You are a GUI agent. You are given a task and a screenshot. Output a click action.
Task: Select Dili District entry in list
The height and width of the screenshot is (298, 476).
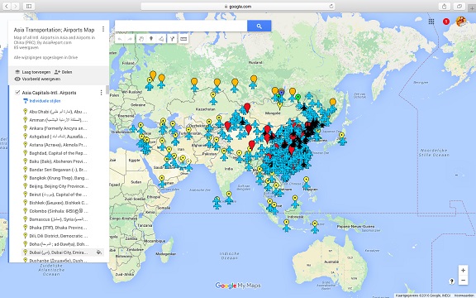tap(59, 236)
